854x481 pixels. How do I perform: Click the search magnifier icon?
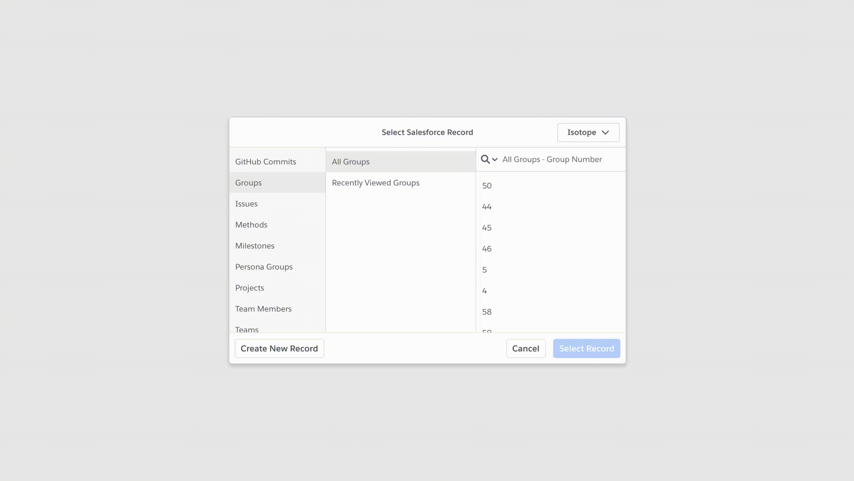[x=485, y=159]
